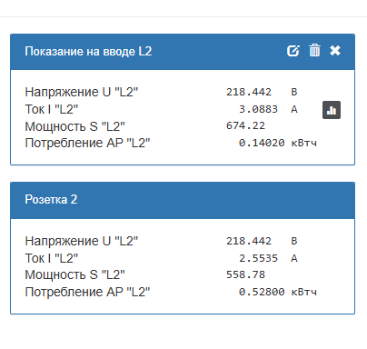Select Напряжение U "L2" in Розетка 2 panel
This screenshot has width=367, height=349.
pyautogui.click(x=82, y=241)
